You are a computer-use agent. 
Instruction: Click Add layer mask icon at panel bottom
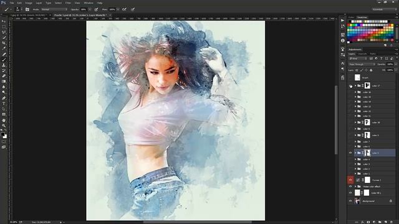(368, 222)
